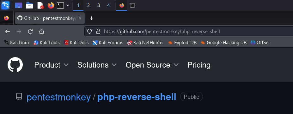Open the Kali Forums bookmark
The image size is (293, 114).
click(x=108, y=43)
